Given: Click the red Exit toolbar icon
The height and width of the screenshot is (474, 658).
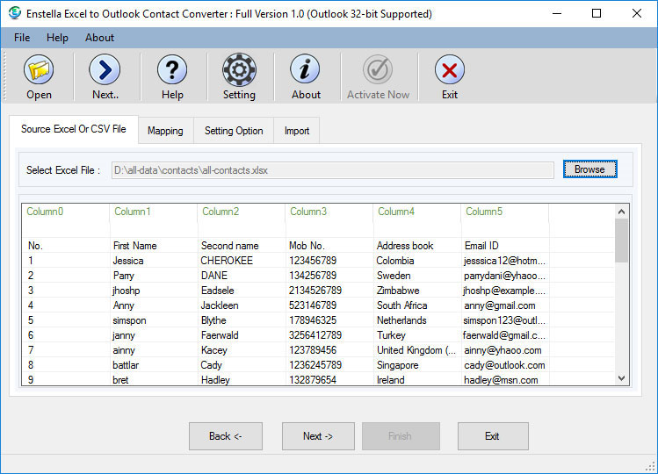Looking at the screenshot, I should [x=450, y=70].
